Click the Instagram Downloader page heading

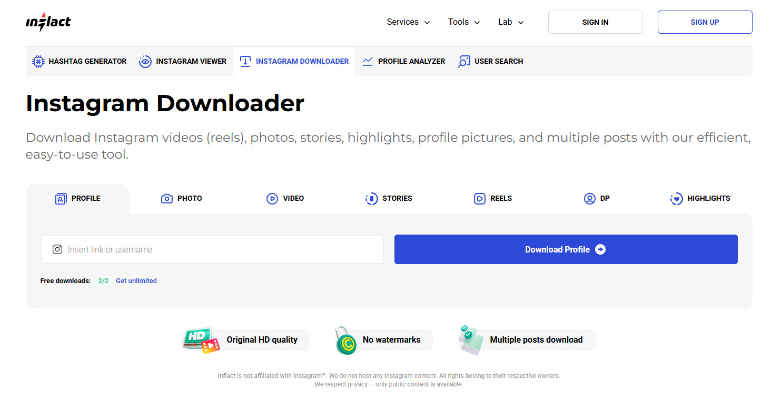[165, 103]
